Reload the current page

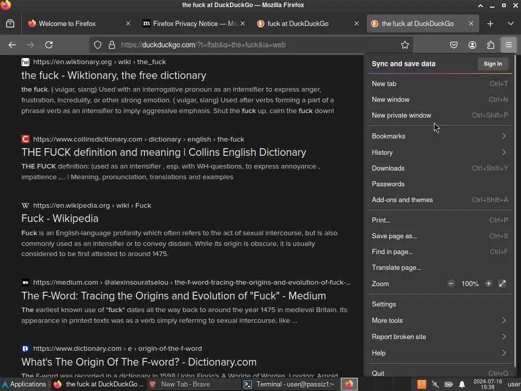[49, 45]
